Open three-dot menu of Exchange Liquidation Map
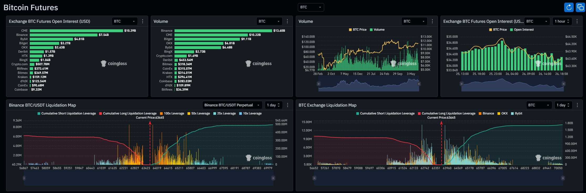 (577, 105)
